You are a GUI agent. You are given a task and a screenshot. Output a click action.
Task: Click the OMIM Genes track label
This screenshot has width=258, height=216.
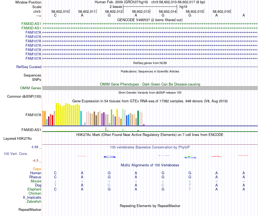pyautogui.click(x=30, y=88)
